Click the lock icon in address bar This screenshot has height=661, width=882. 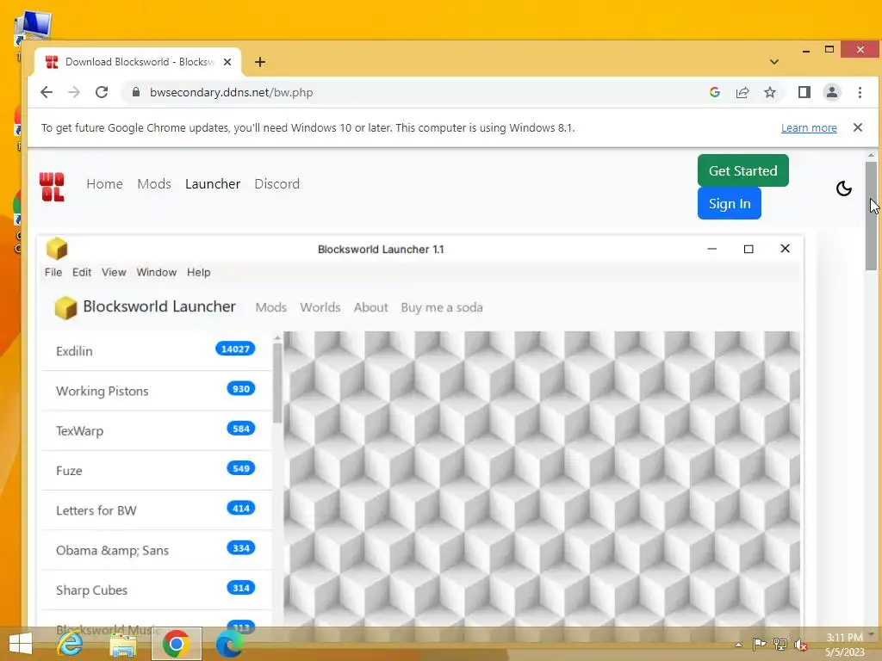(135, 92)
